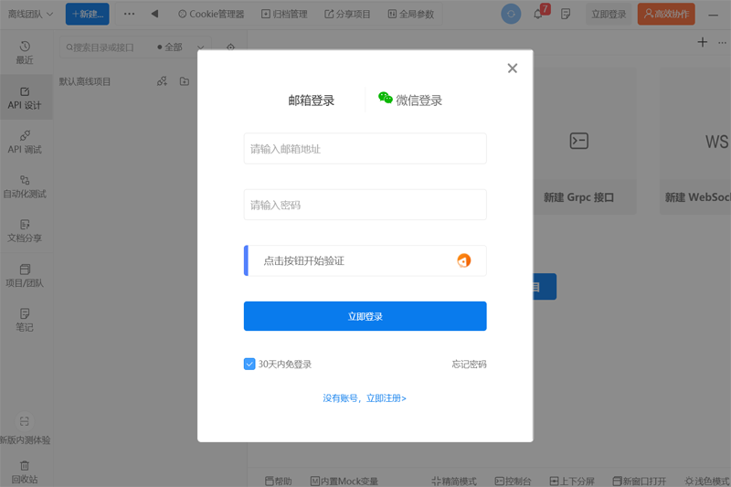Image resolution: width=731 pixels, height=487 pixels.
Task: Click the orange captcha verification icon
Action: point(463,260)
